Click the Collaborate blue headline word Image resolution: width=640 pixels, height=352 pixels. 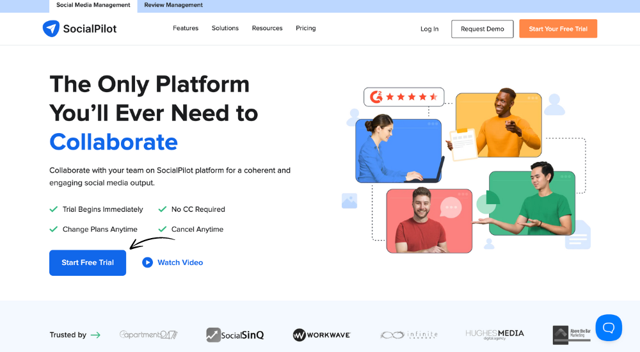click(x=113, y=142)
